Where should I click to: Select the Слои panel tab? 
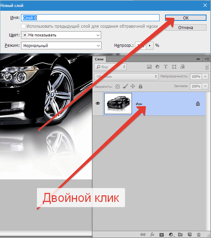pyautogui.click(x=99, y=59)
